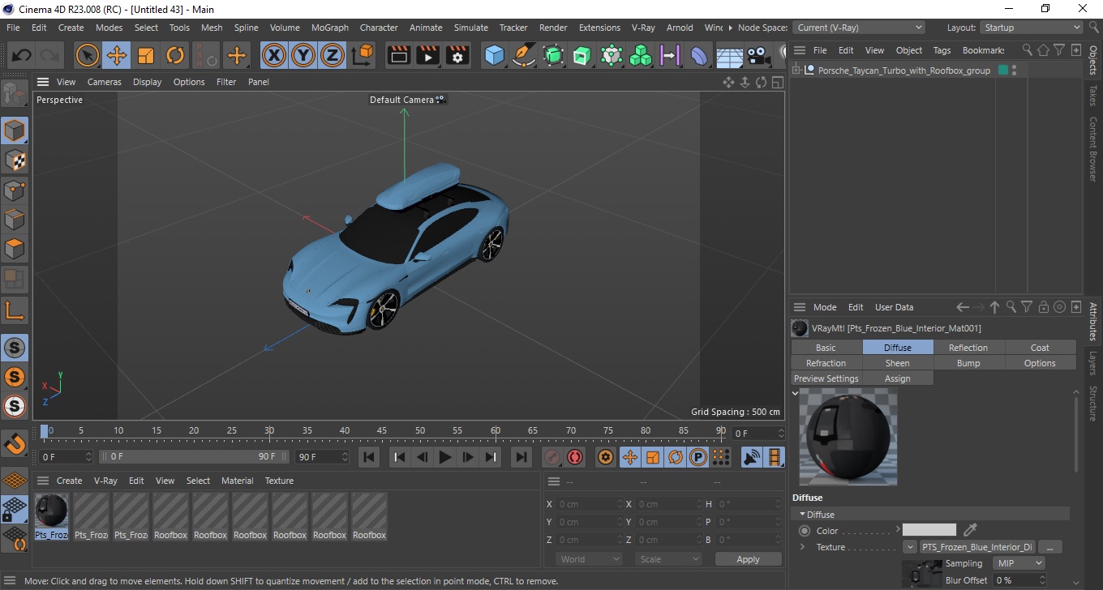Screen dimensions: 1103x590
Task: Toggle Z axis lock
Action: click(333, 56)
